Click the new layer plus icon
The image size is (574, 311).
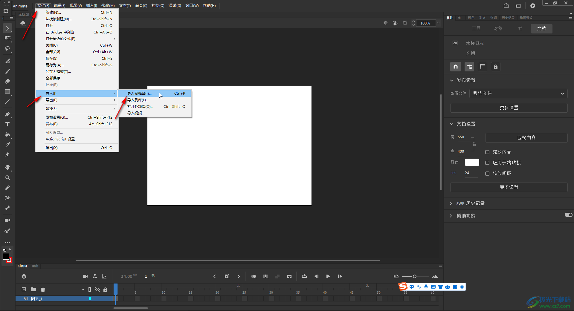[x=24, y=289]
